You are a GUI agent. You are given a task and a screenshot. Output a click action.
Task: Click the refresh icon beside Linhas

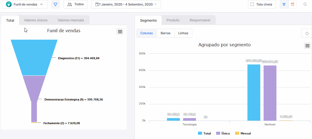coord(307,33)
